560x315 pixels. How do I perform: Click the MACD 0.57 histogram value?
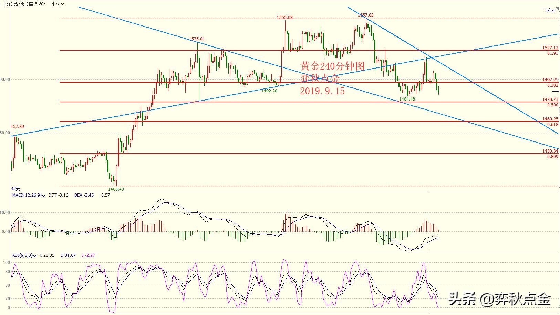click(x=105, y=195)
